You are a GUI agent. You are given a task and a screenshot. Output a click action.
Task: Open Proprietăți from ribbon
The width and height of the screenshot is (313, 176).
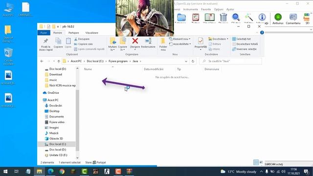tap(201, 44)
